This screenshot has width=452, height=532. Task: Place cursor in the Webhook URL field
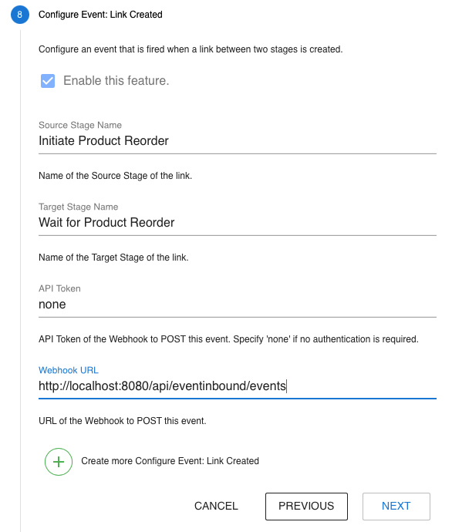tap(238, 386)
